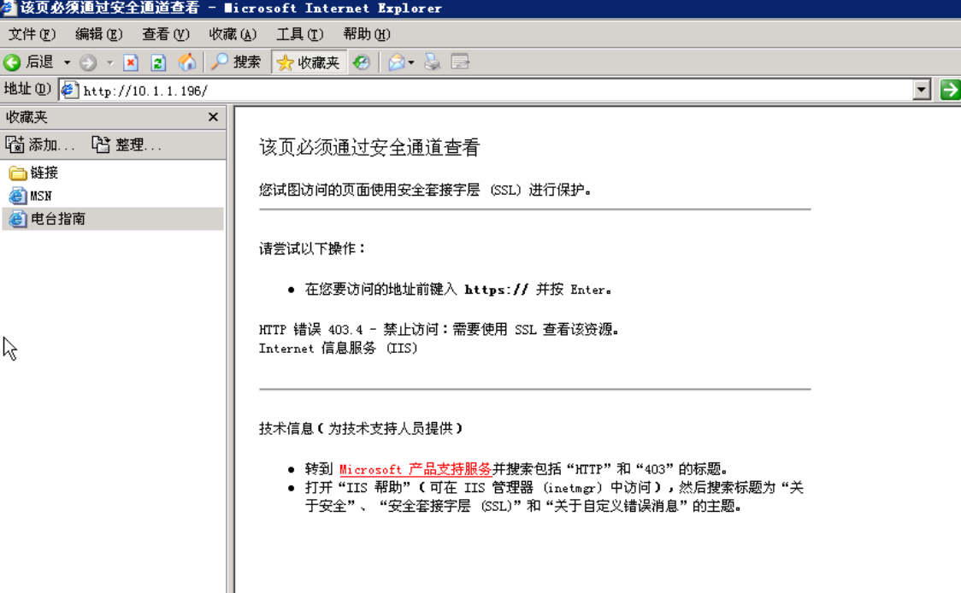Screen dimensions: 961x593
Task: Stop loading with the red X icon
Action: pyautogui.click(x=131, y=62)
